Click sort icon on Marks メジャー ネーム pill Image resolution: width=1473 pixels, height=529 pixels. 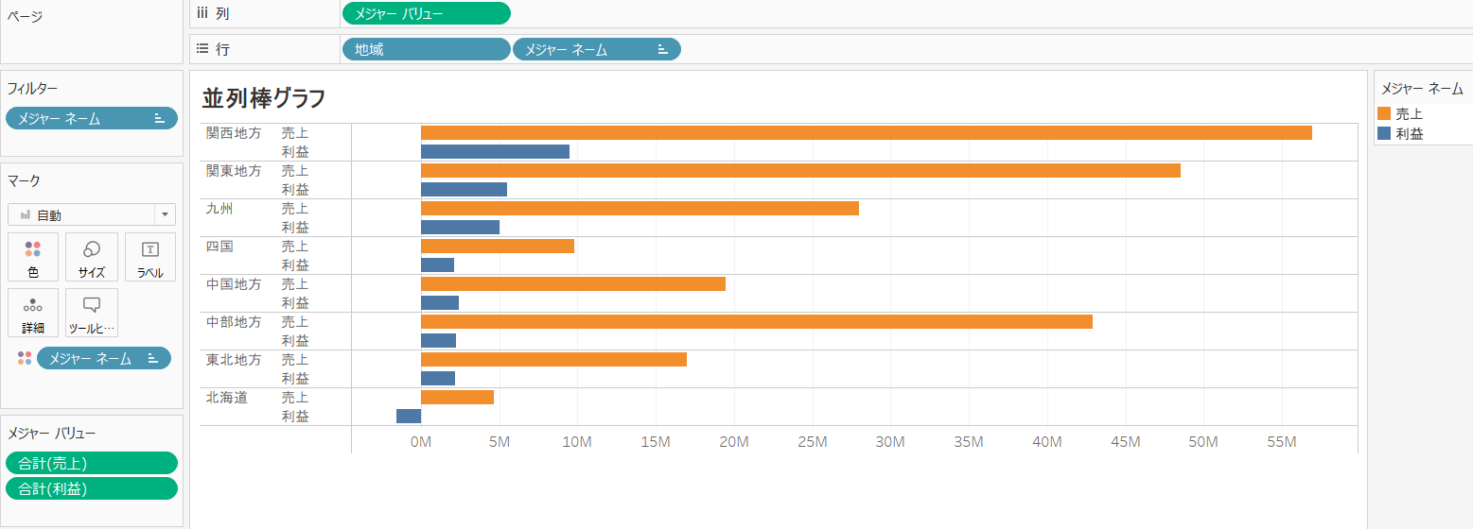click(x=152, y=358)
